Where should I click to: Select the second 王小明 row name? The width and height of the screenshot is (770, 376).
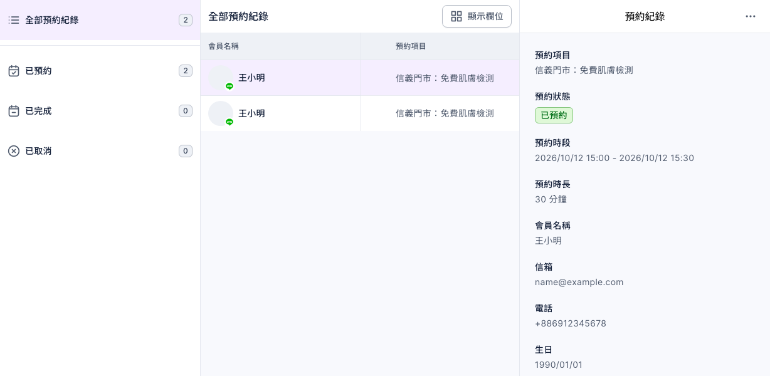pos(251,113)
